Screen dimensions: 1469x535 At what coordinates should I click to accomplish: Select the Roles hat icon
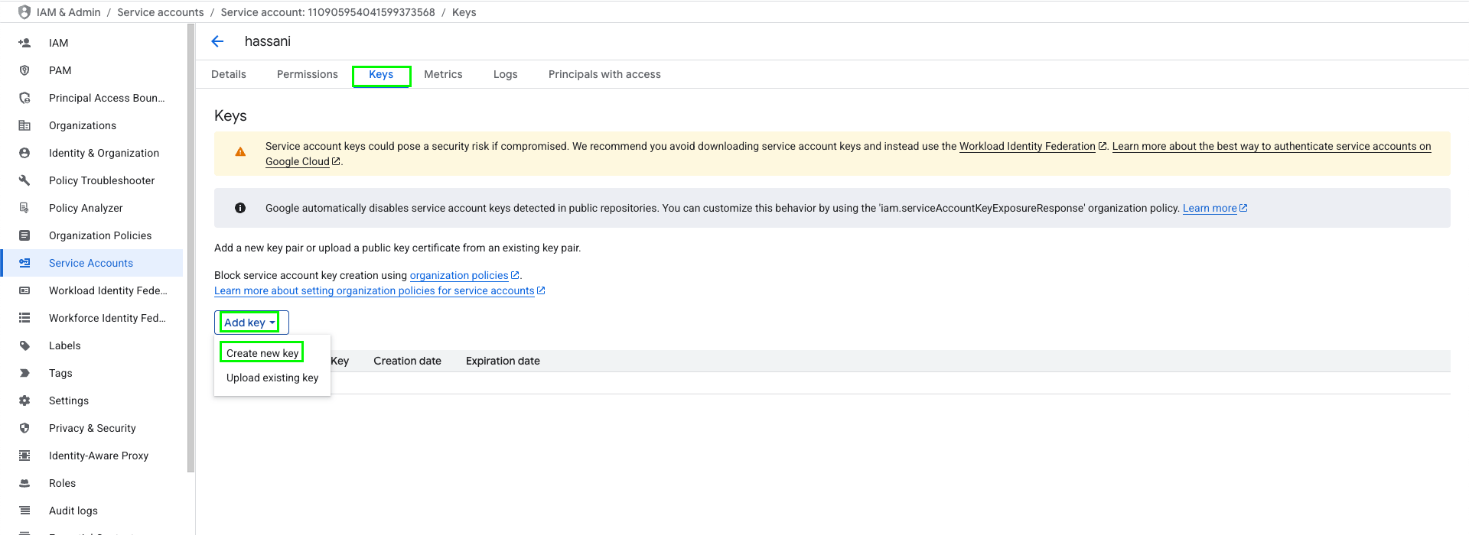24,483
